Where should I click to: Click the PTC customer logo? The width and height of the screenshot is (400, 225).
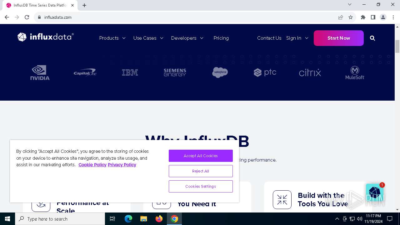pos(265,72)
